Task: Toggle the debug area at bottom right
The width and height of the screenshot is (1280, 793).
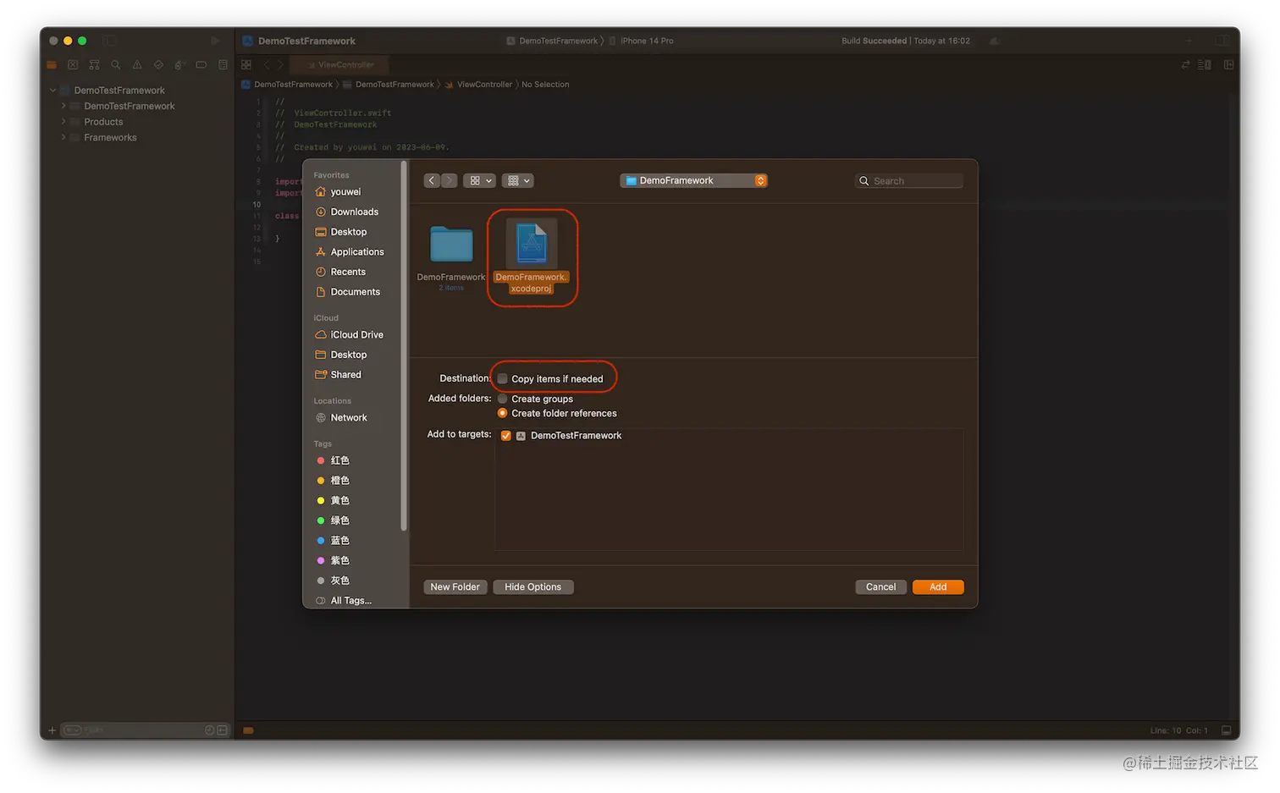Action: [x=1226, y=730]
